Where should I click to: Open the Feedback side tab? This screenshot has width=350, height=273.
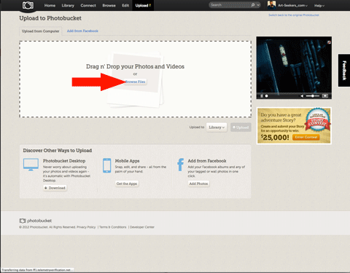pyautogui.click(x=344, y=71)
